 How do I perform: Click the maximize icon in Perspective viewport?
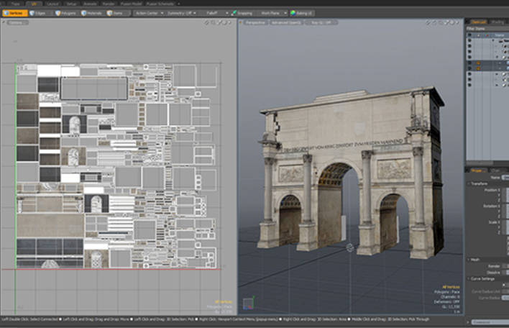tap(446, 22)
